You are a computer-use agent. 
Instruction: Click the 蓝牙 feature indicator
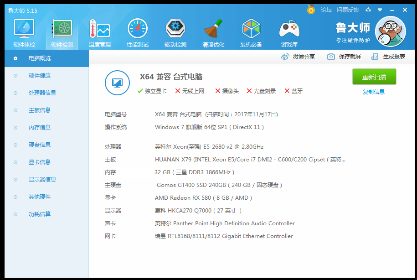tap(293, 91)
